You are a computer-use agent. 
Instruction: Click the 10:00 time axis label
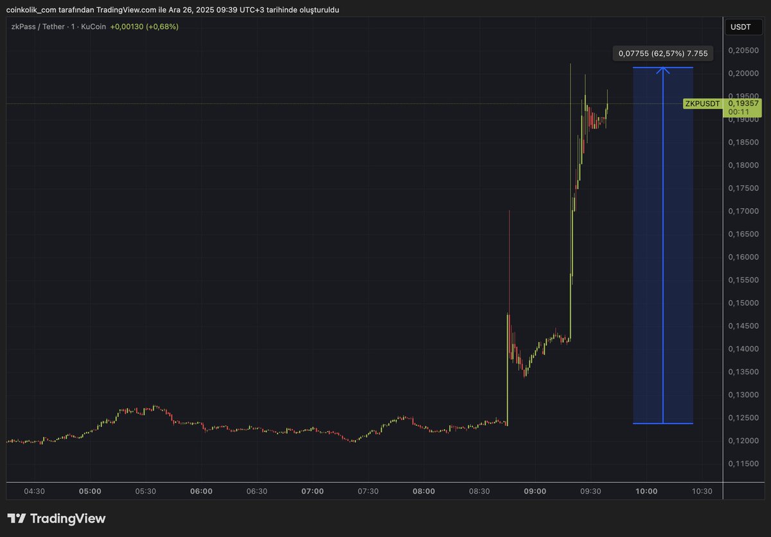pyautogui.click(x=646, y=491)
